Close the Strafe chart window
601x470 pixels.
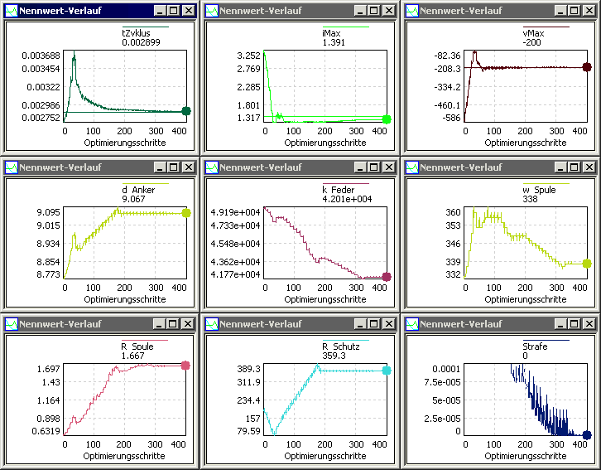(x=589, y=323)
